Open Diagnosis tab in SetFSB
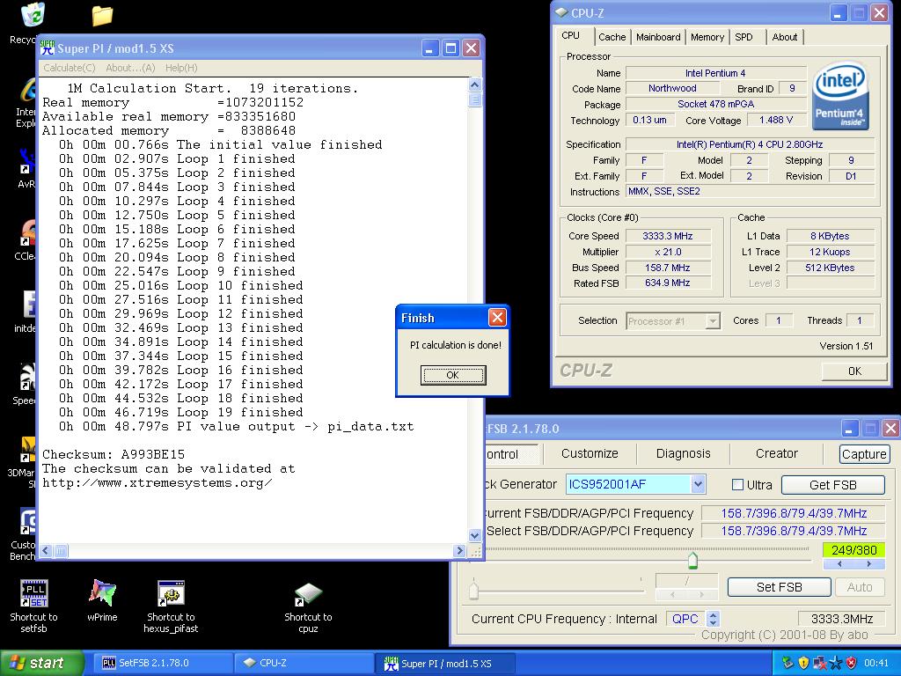The height and width of the screenshot is (676, 901). pyautogui.click(x=683, y=453)
